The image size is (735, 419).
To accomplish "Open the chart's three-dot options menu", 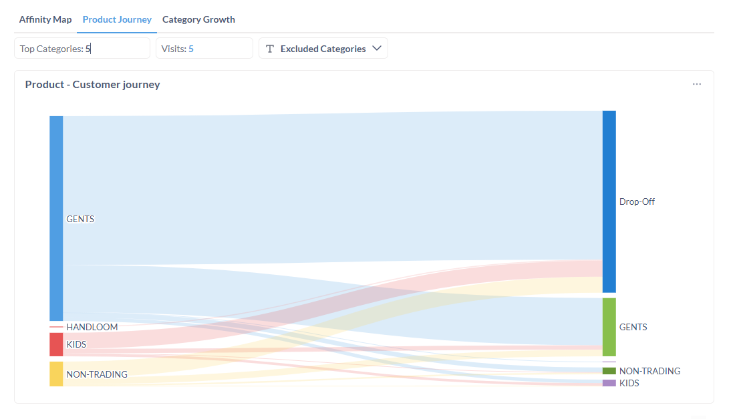I will (697, 85).
